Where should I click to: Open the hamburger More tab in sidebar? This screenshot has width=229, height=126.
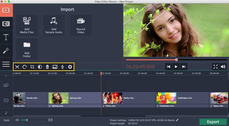(6, 64)
